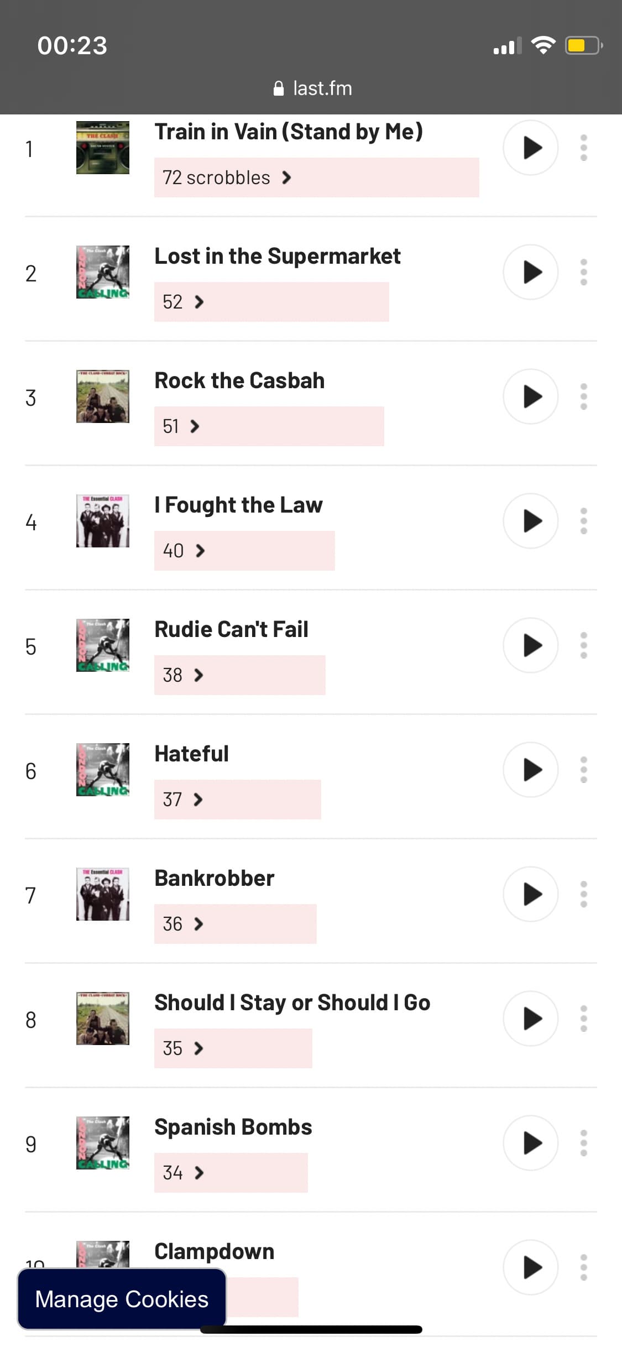622x1347 pixels.
Task: Play the song Hateful
Action: [x=530, y=770]
